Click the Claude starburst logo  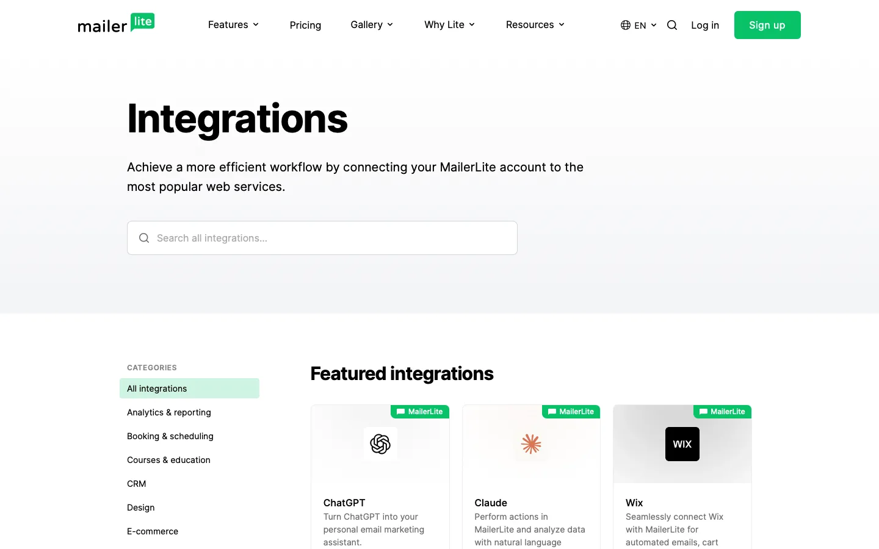[x=531, y=444]
